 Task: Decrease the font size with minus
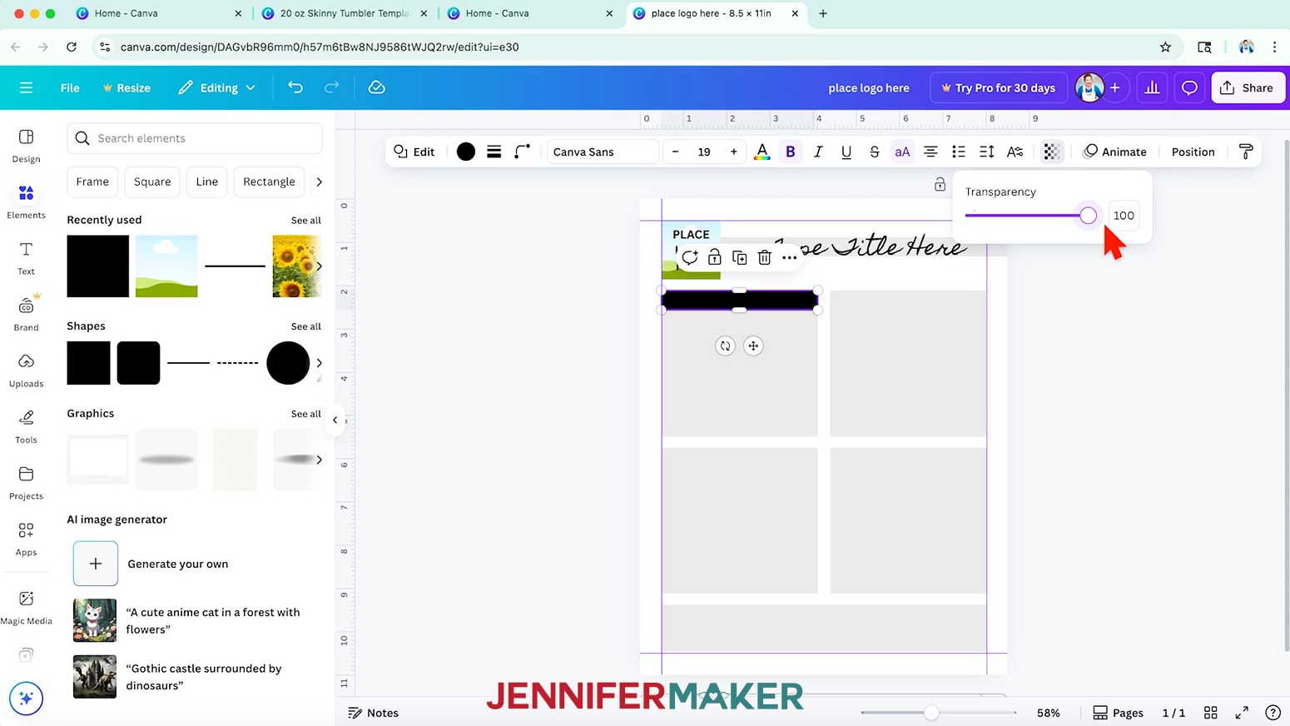coord(675,152)
